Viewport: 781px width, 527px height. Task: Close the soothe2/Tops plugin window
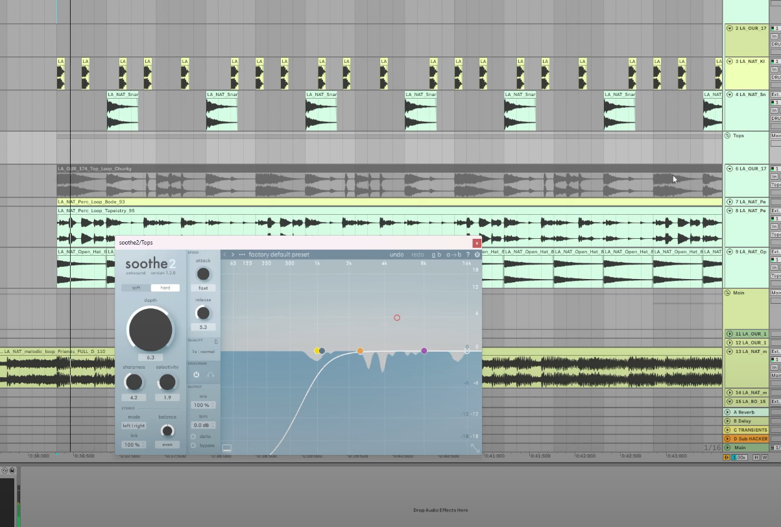[477, 243]
